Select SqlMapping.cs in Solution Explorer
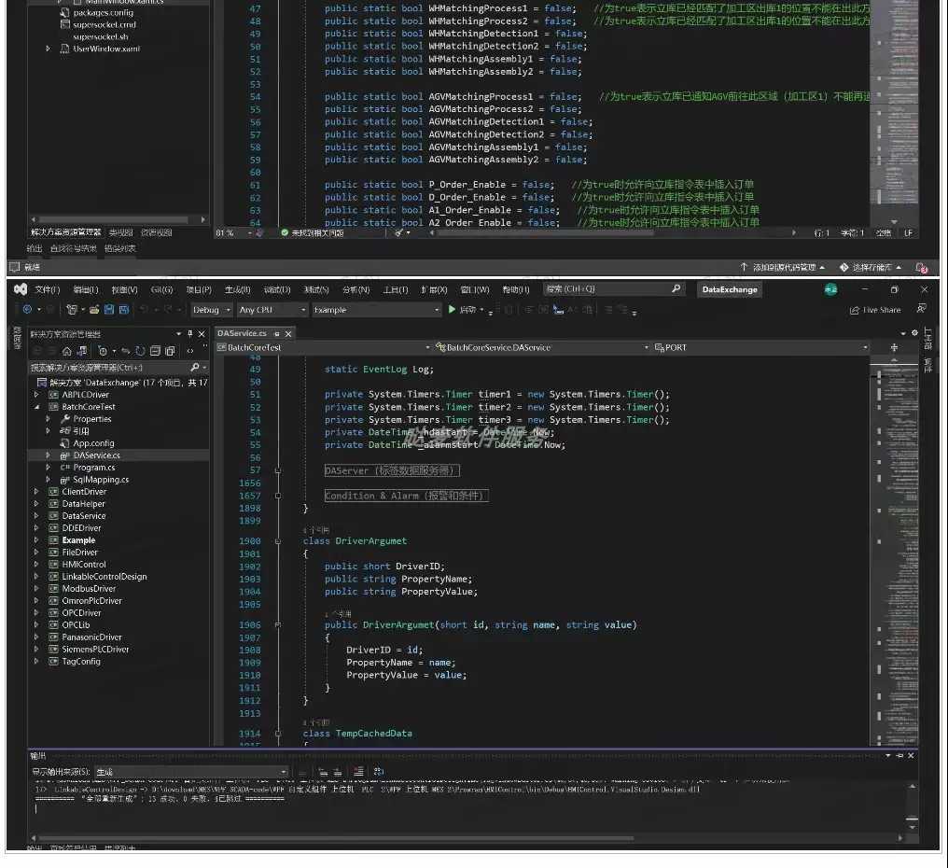The height and width of the screenshot is (868, 948). pos(101,479)
